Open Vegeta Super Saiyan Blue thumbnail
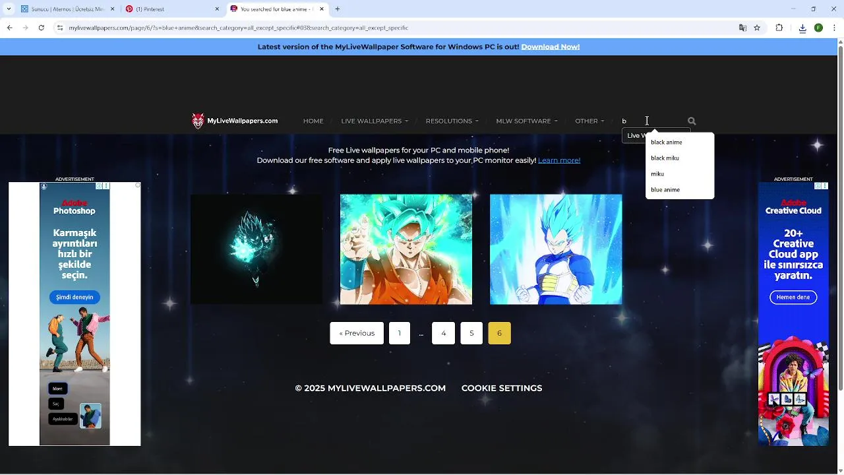The width and height of the screenshot is (844, 475). click(x=556, y=249)
